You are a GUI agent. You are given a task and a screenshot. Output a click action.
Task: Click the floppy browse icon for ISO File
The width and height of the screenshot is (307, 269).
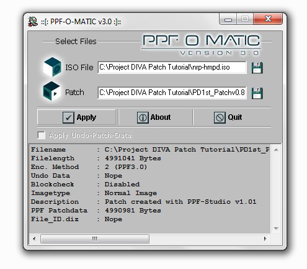point(257,68)
